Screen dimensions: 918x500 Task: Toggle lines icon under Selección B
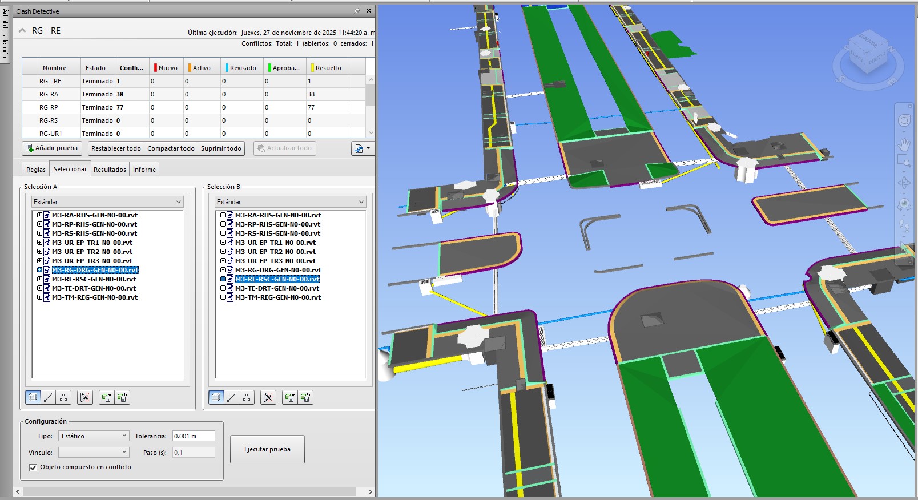click(232, 397)
